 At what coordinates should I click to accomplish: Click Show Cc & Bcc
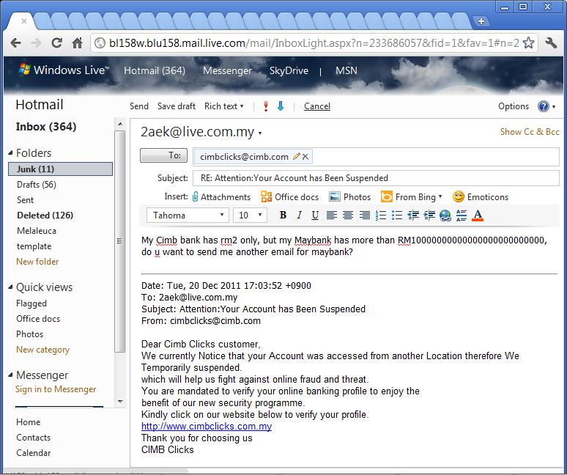tap(530, 132)
